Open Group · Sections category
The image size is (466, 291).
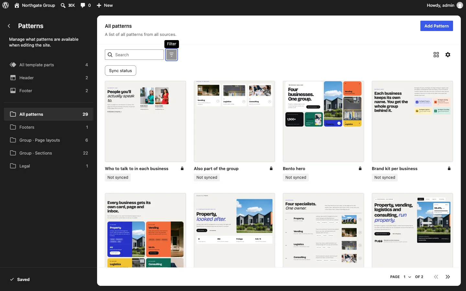tap(49, 153)
